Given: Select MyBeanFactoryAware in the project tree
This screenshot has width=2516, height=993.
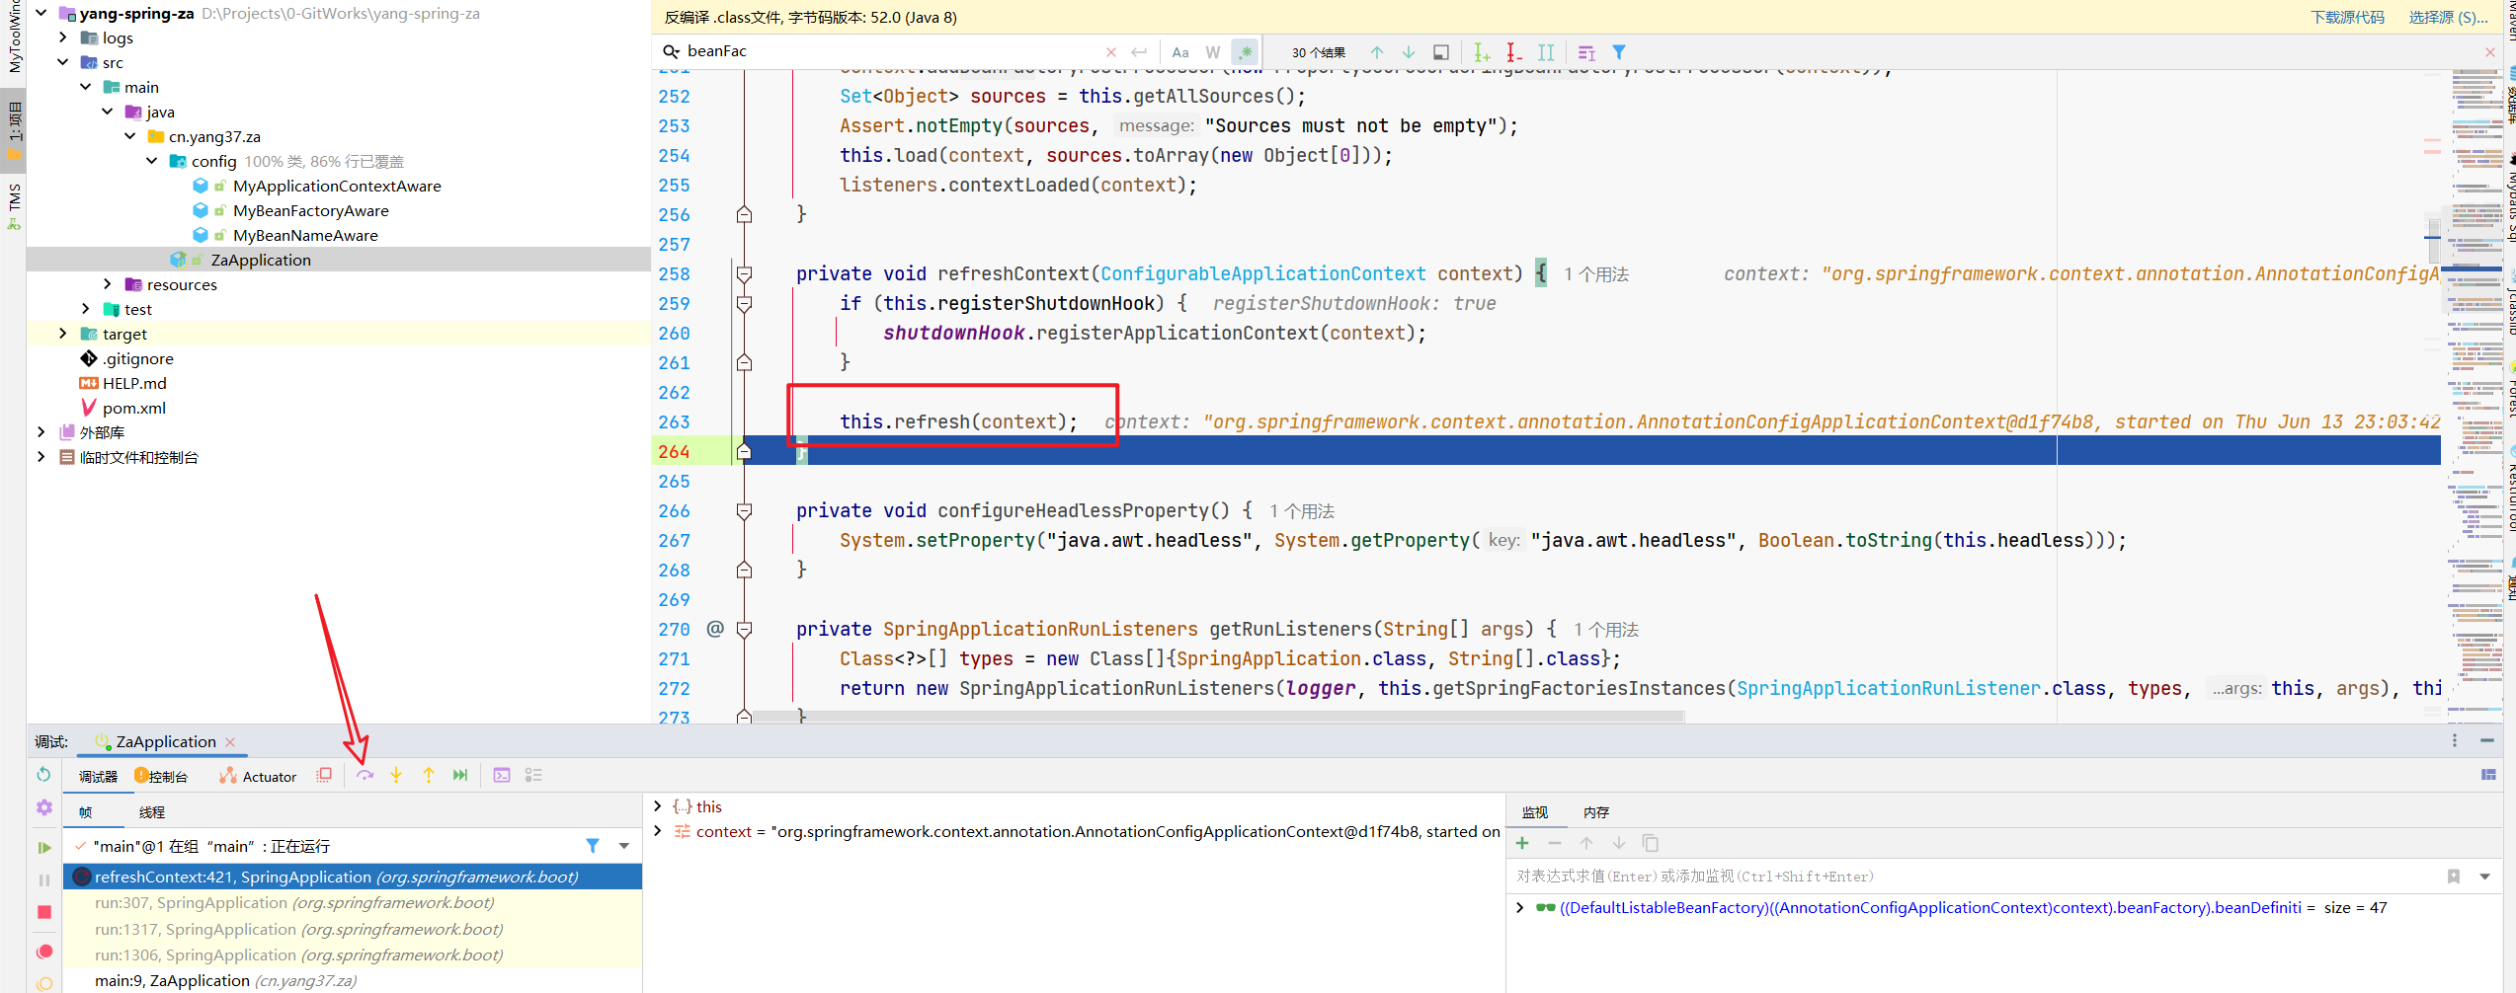Looking at the screenshot, I should [x=310, y=210].
